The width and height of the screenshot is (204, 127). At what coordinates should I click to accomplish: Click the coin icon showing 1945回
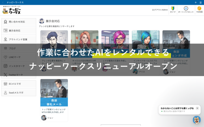[x=199, y=8]
